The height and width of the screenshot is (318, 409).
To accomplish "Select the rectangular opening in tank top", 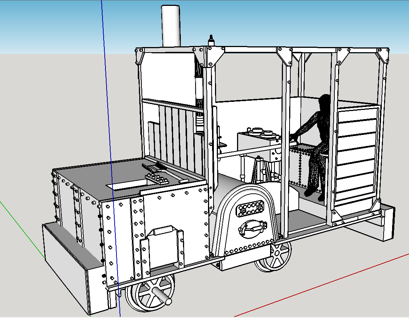I will [128, 184].
